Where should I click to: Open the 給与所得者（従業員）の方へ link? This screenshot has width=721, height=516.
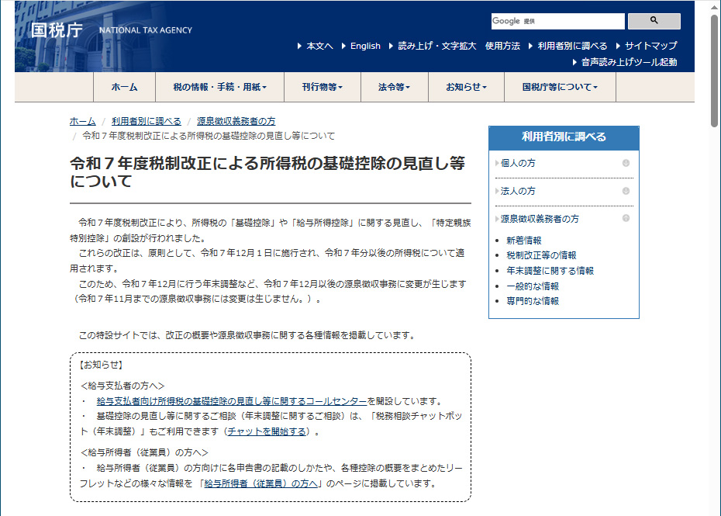tap(262, 483)
